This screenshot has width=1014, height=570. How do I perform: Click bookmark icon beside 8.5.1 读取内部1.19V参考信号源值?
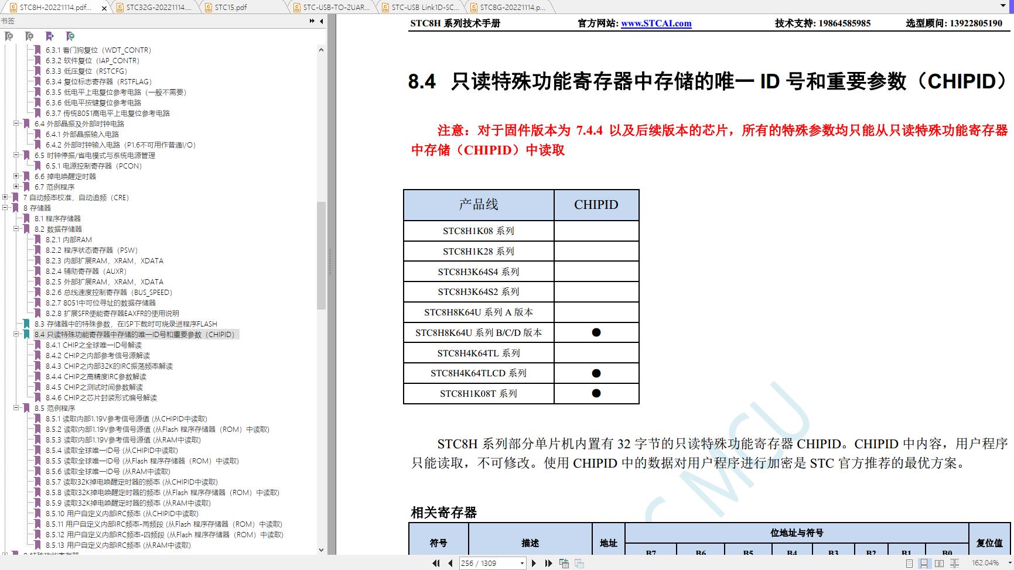tap(38, 418)
